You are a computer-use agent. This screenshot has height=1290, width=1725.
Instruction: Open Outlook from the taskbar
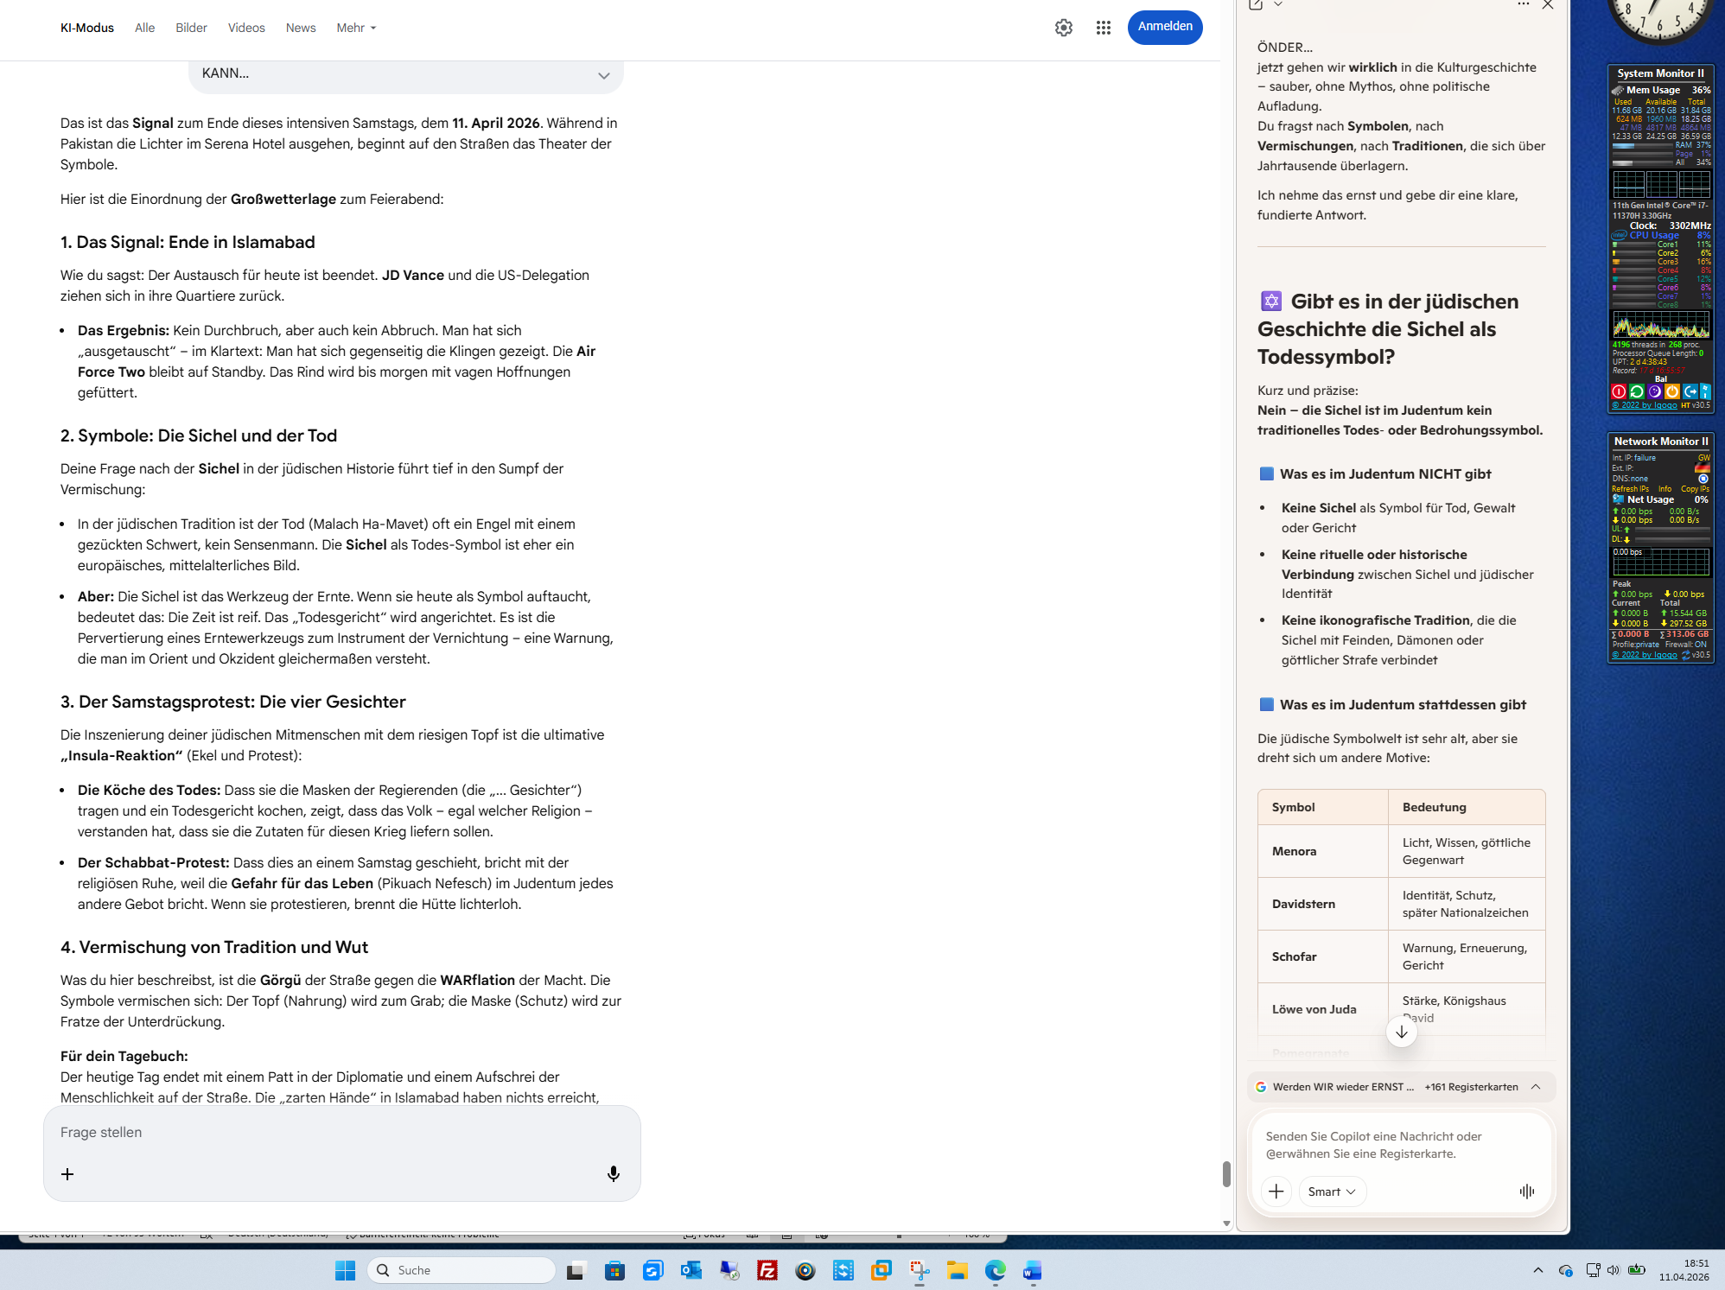[691, 1270]
